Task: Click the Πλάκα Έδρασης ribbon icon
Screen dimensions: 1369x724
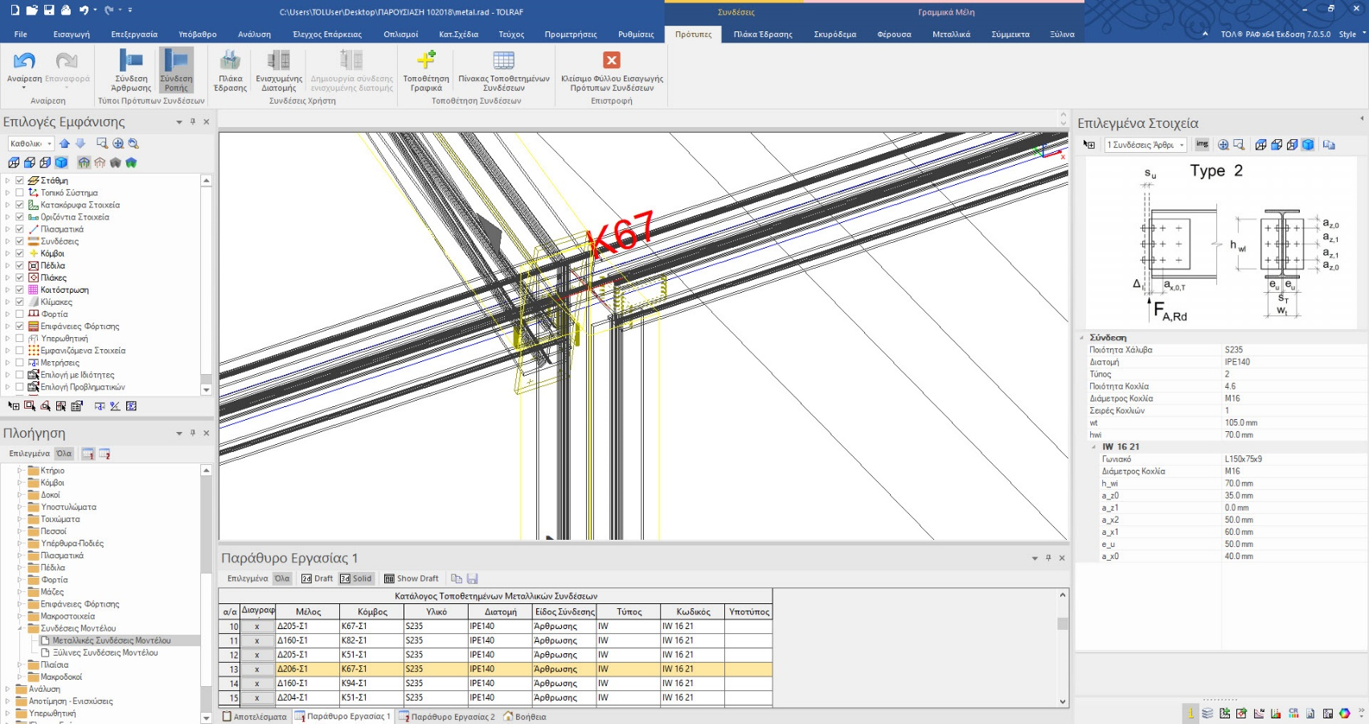Action: 230,61
